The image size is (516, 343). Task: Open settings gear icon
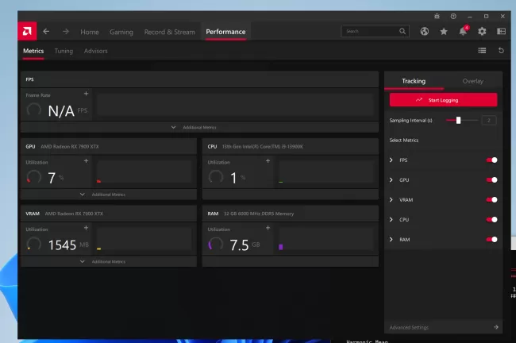[x=482, y=32]
